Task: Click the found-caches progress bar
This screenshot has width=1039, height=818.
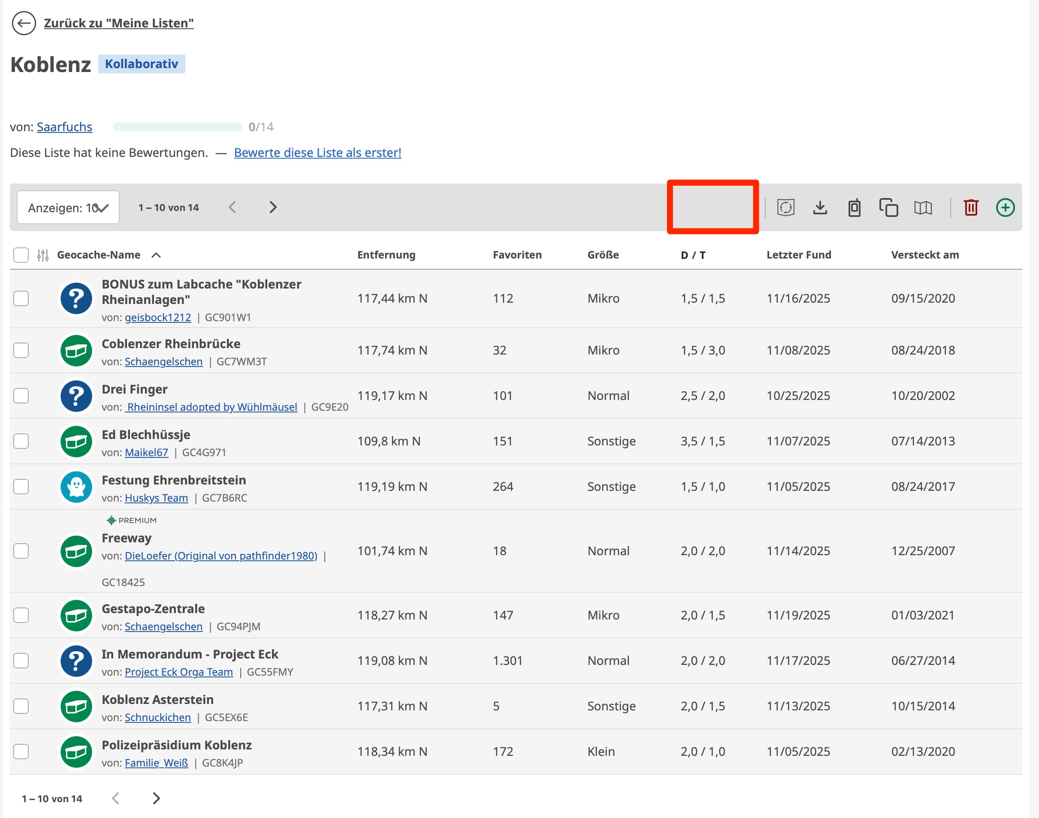Action: pos(177,127)
